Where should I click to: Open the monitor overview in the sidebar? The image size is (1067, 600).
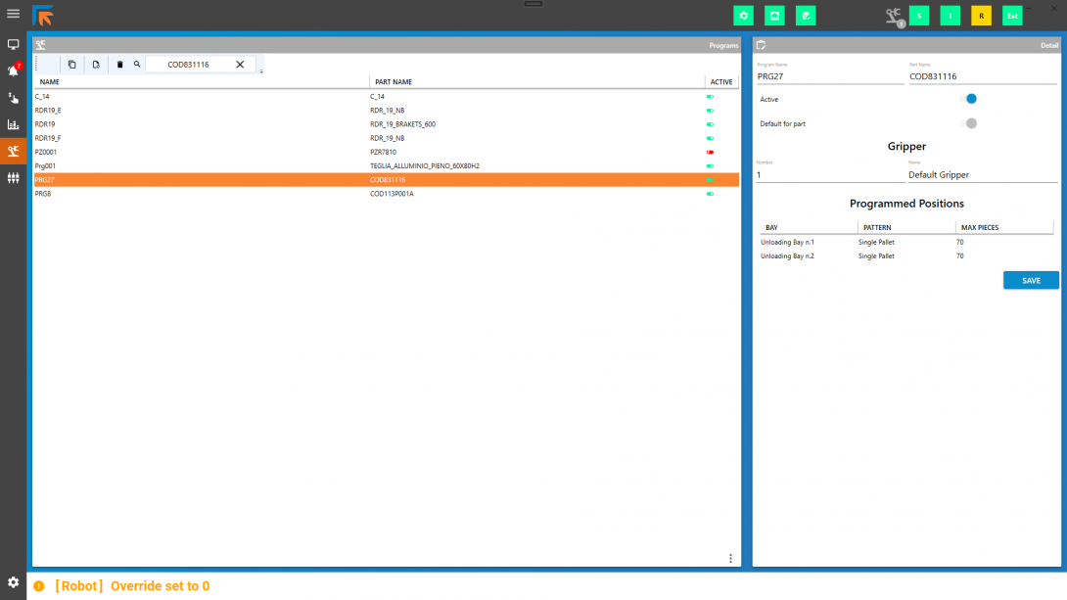[14, 45]
